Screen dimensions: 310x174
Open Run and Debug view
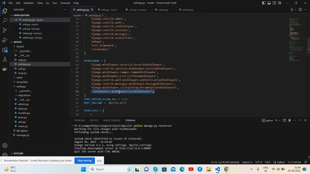tap(5, 40)
